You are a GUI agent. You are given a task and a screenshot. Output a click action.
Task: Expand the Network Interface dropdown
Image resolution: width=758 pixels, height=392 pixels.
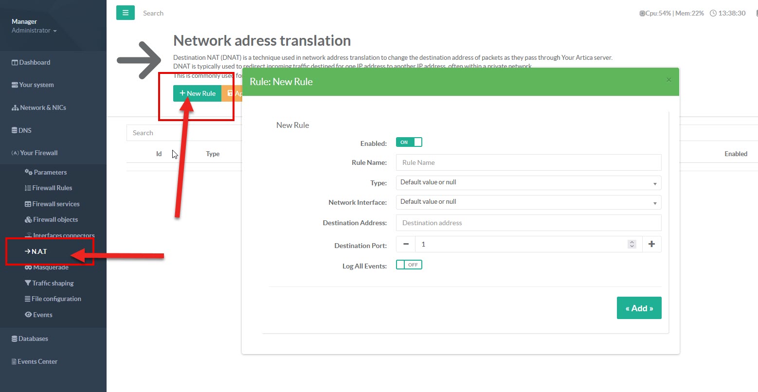click(528, 202)
